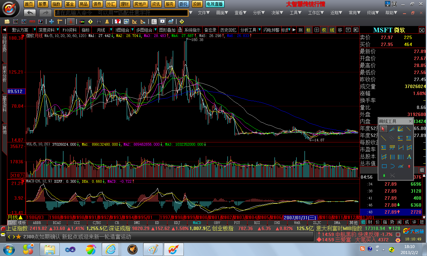The width and height of the screenshot is (427, 256).
Task: Click the blue crosshair move icon
Action: point(51,21)
